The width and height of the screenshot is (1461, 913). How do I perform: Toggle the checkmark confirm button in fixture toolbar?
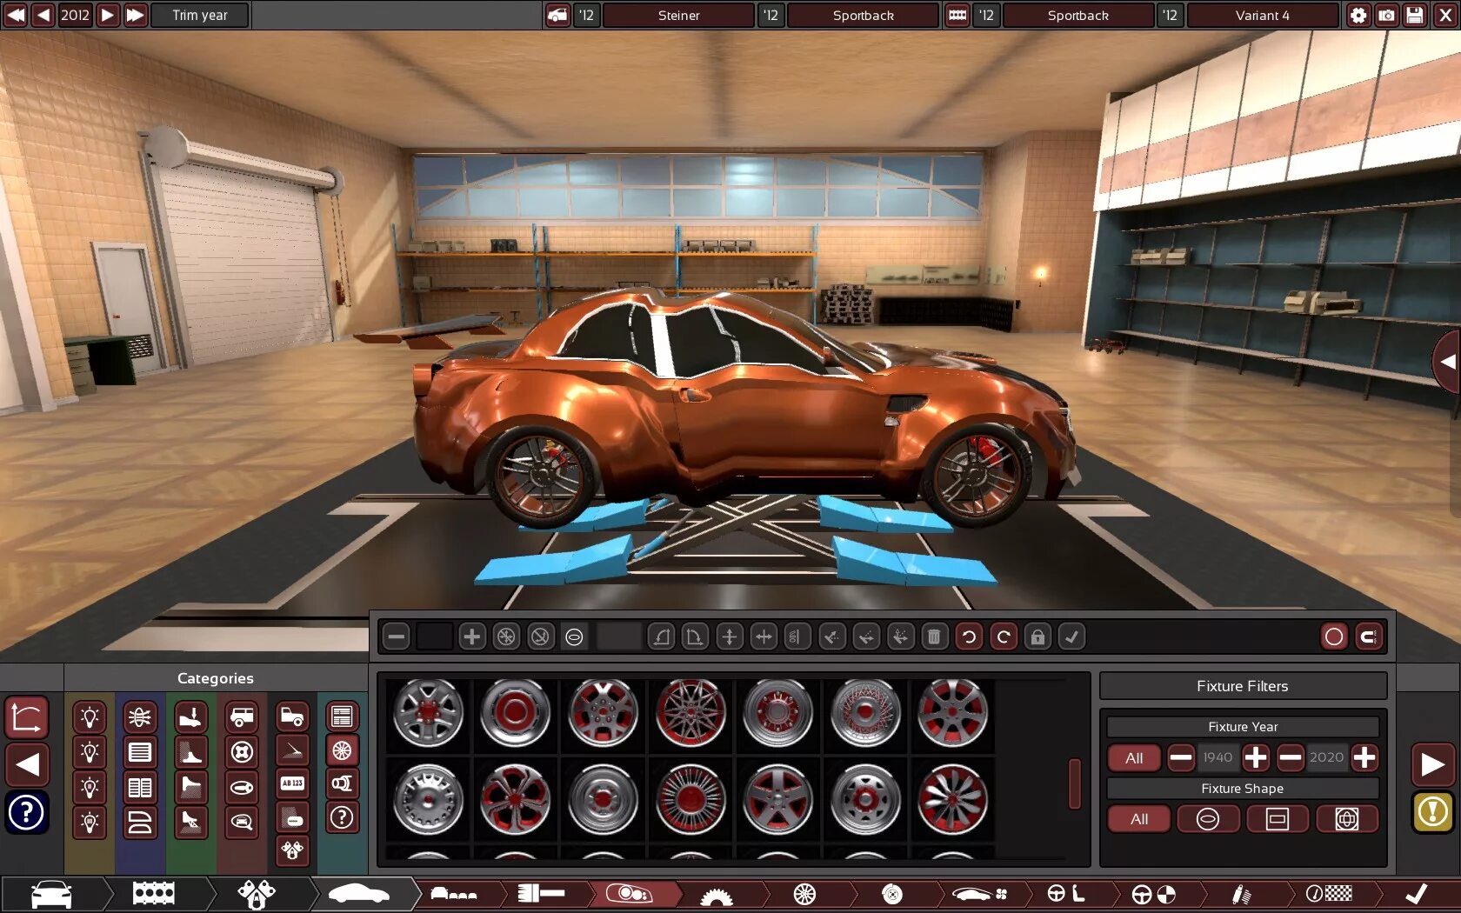click(x=1072, y=637)
